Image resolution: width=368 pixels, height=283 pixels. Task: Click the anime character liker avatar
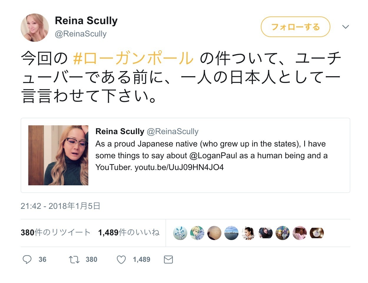pyautogui.click(x=197, y=233)
